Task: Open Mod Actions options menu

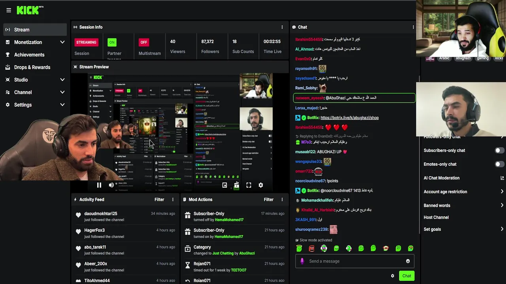Action: [282, 200]
